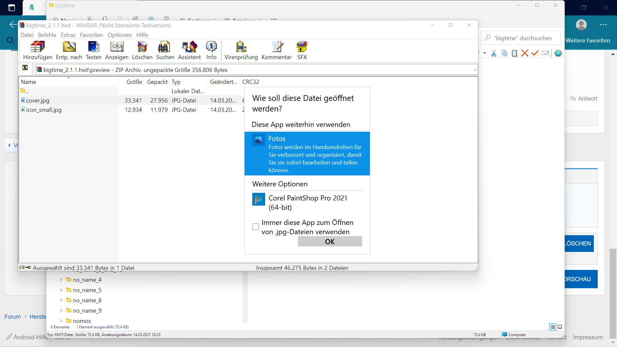
Task: Enable 'Immer diese App' for .jpg checkbox
Action: [255, 227]
